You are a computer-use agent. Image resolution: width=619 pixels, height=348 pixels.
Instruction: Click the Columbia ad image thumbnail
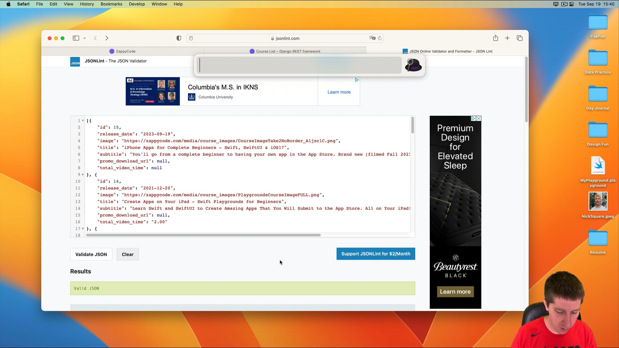tap(153, 91)
